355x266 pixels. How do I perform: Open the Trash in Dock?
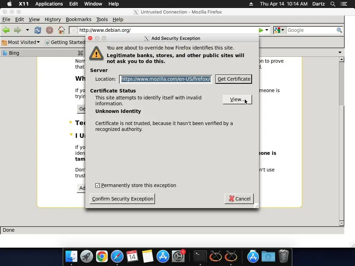(283, 256)
